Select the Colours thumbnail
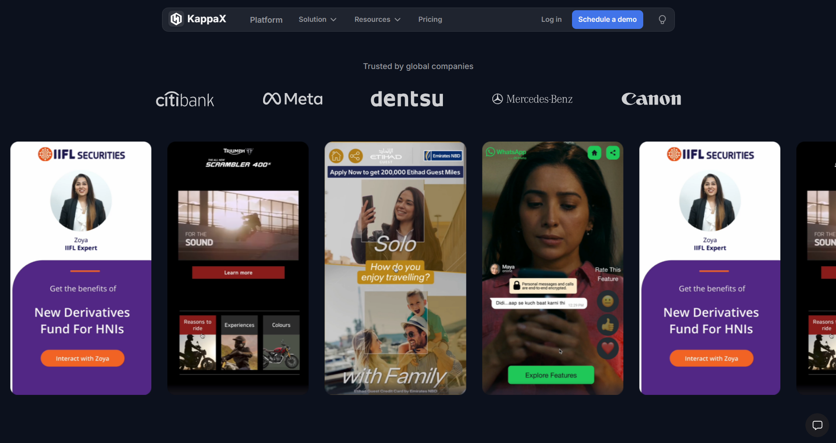This screenshot has width=836, height=443. [281, 343]
